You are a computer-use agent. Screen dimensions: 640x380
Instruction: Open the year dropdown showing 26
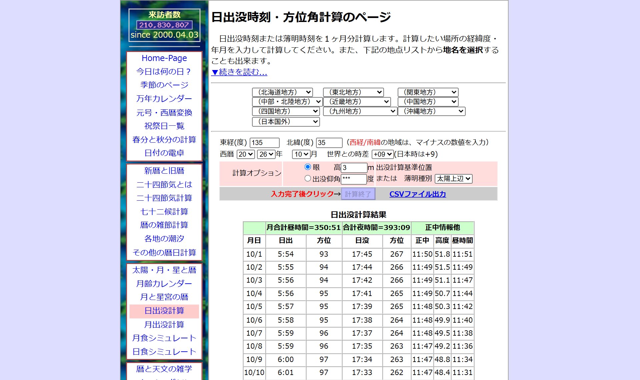point(266,154)
